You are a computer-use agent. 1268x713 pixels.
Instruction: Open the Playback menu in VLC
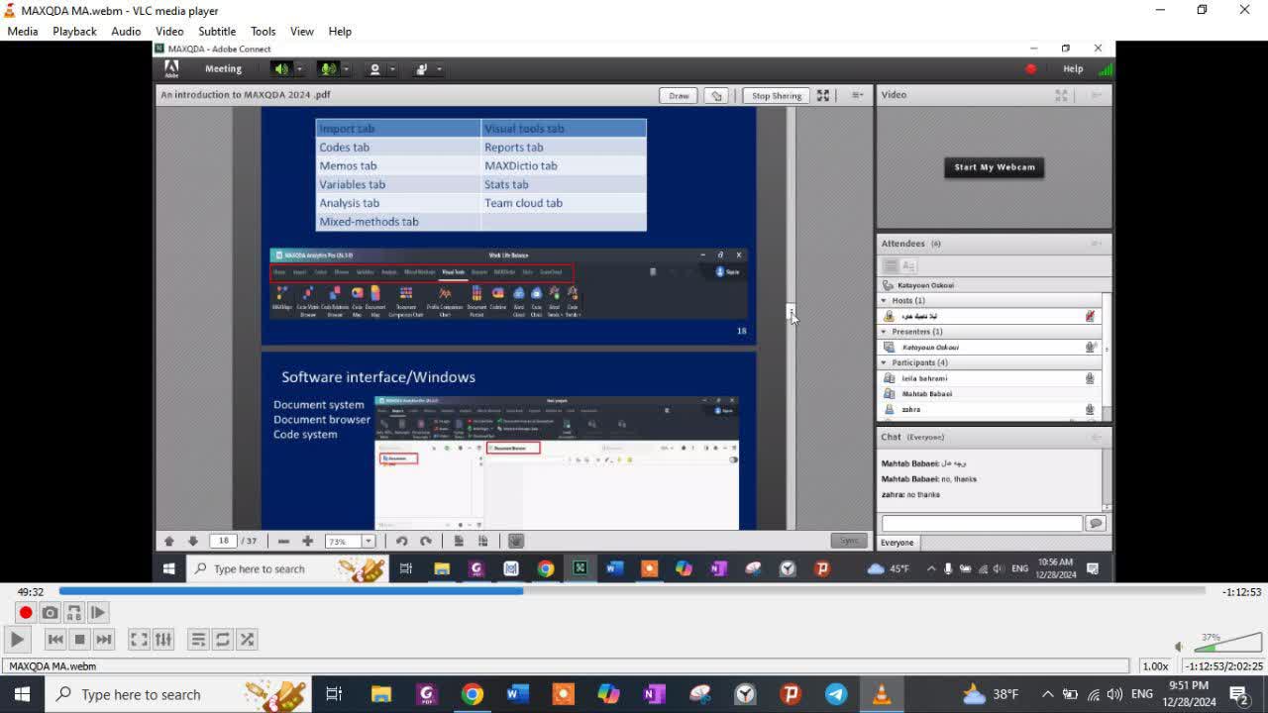tap(74, 31)
